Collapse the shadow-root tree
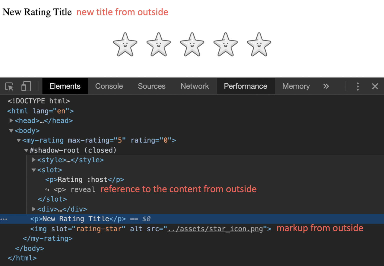 coord(26,150)
